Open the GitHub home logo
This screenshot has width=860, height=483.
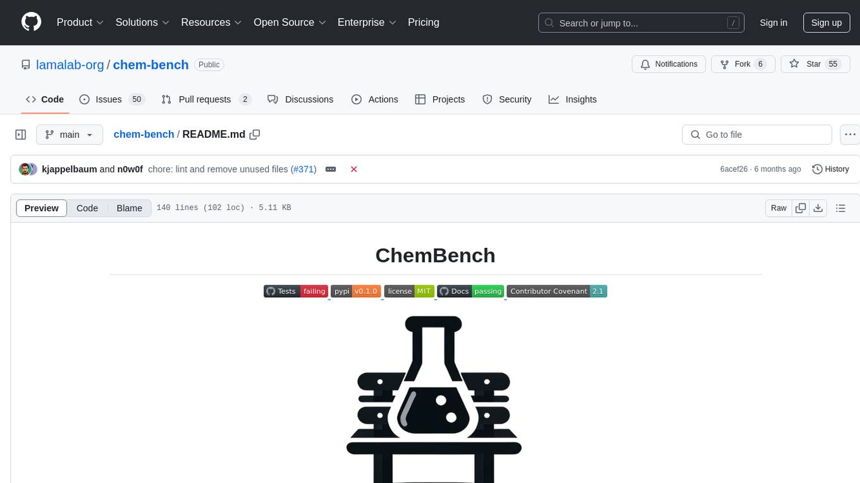tap(31, 22)
